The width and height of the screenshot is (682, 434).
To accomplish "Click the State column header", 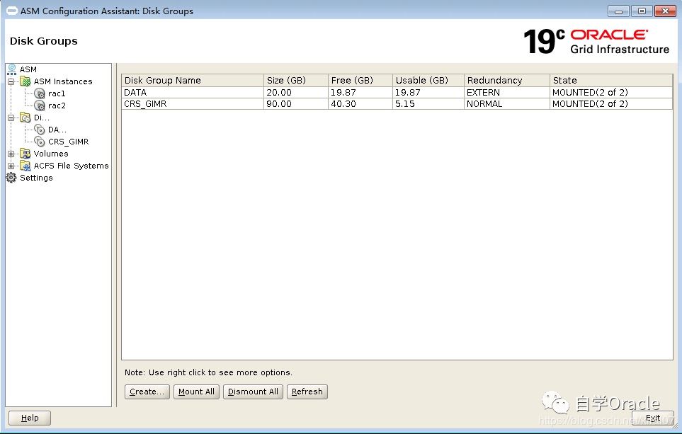I will pyautogui.click(x=611, y=80).
